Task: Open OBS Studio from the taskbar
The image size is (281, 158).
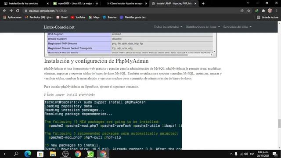Action: (x=65, y=154)
